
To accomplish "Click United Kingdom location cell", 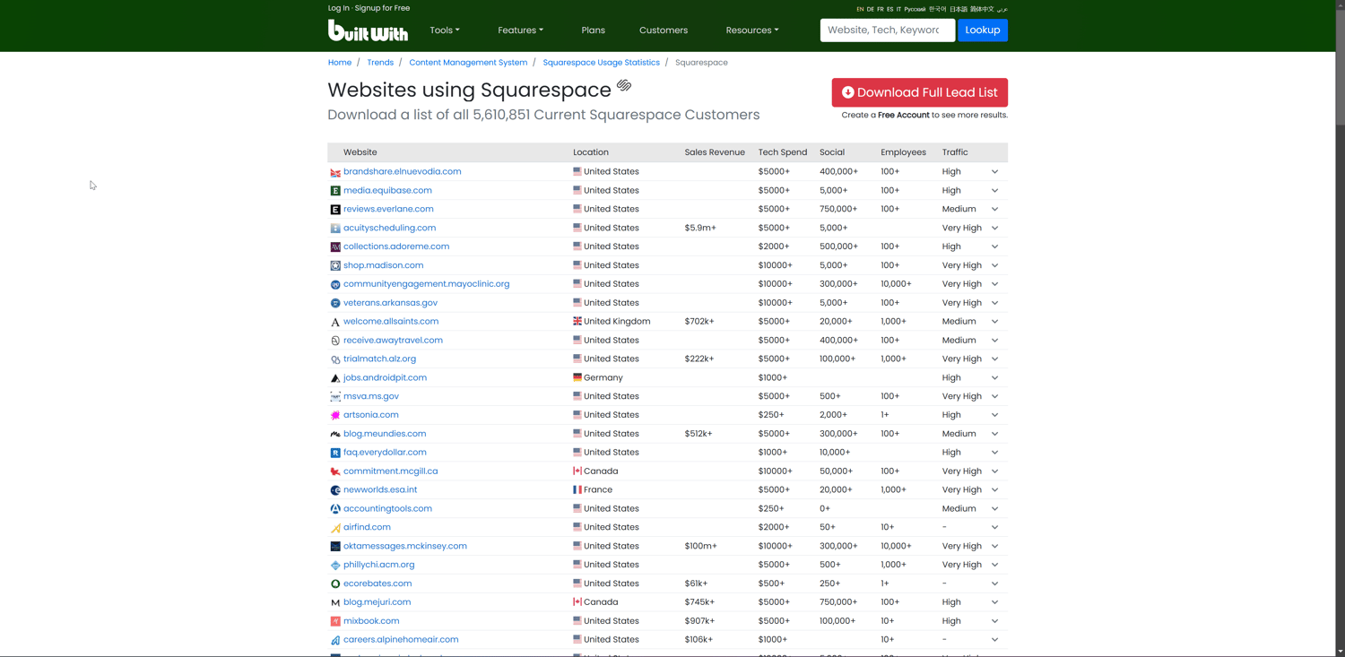I will (612, 322).
